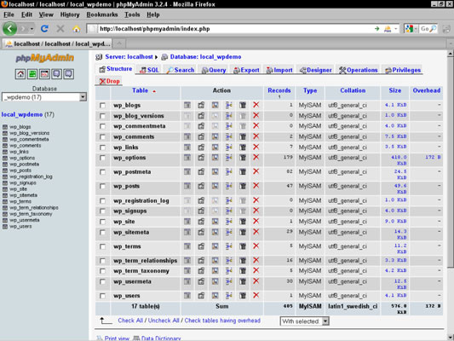Sort by Table column header
Image resolution: width=454 pixels, height=341 pixels.
click(x=141, y=90)
